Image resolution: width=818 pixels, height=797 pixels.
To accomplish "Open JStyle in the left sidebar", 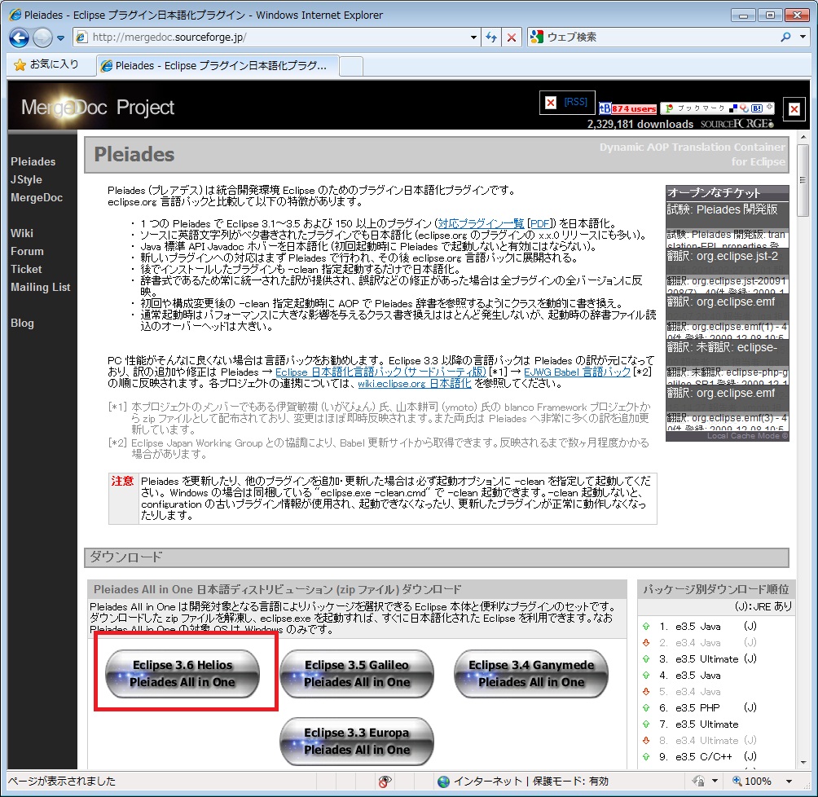I will (26, 179).
